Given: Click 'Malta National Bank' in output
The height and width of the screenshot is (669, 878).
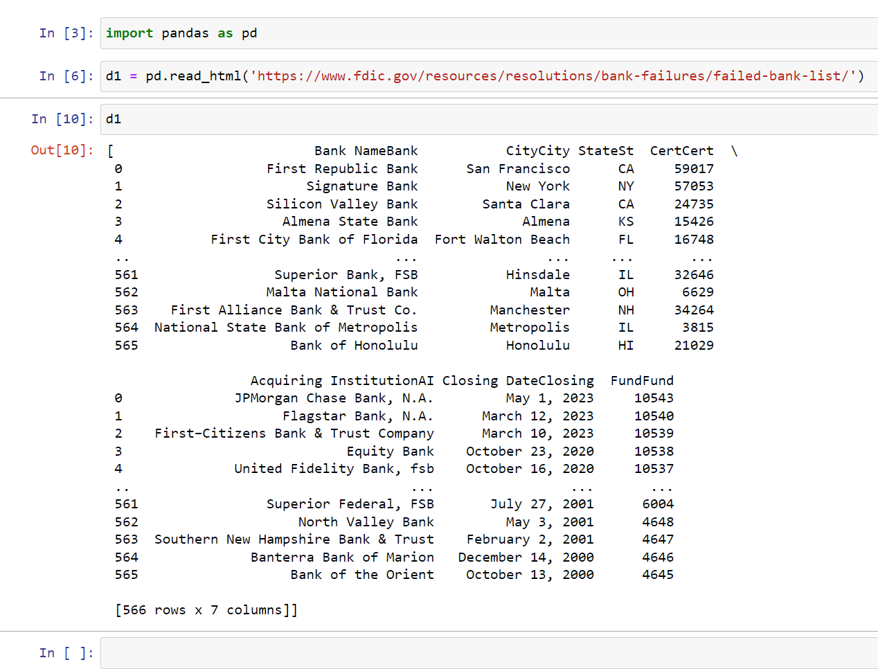Looking at the screenshot, I should (x=342, y=292).
